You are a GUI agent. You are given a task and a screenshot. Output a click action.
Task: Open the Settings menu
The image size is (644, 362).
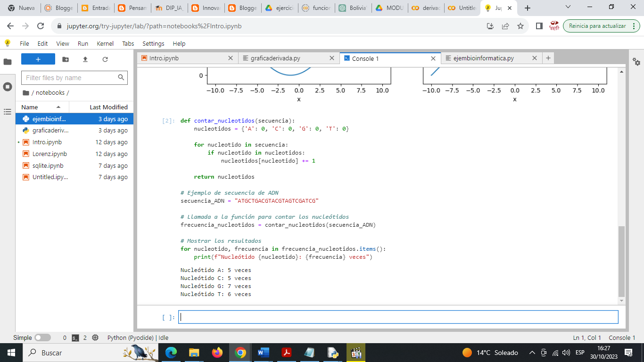[153, 43]
